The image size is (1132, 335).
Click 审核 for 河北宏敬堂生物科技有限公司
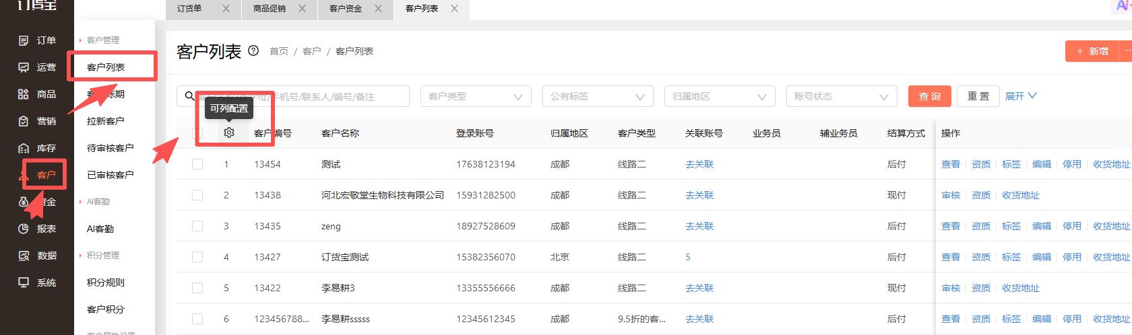(951, 195)
